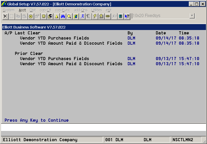
Task: Open the System menu
Action: coord(9,10)
